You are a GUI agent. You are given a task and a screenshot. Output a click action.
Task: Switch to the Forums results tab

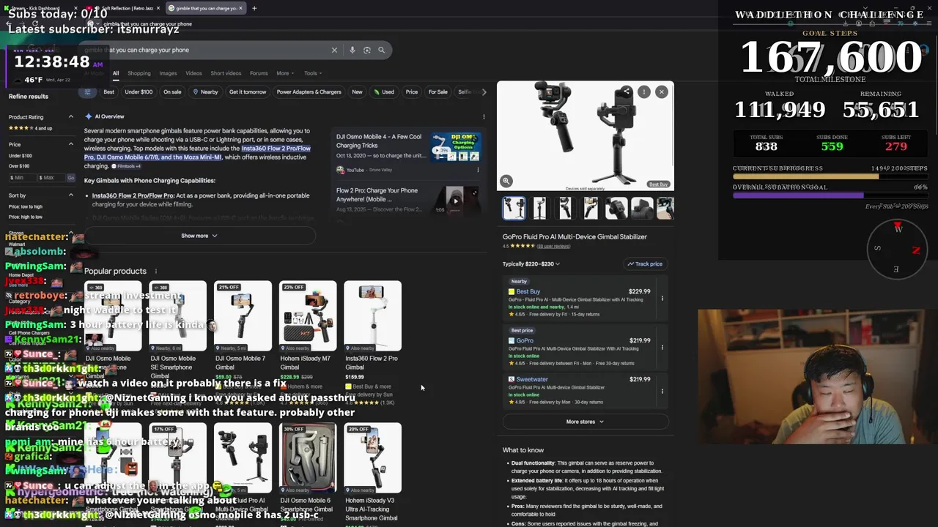259,73
